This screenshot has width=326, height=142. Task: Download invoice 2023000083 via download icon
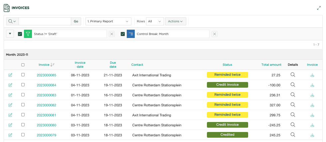click(x=312, y=95)
